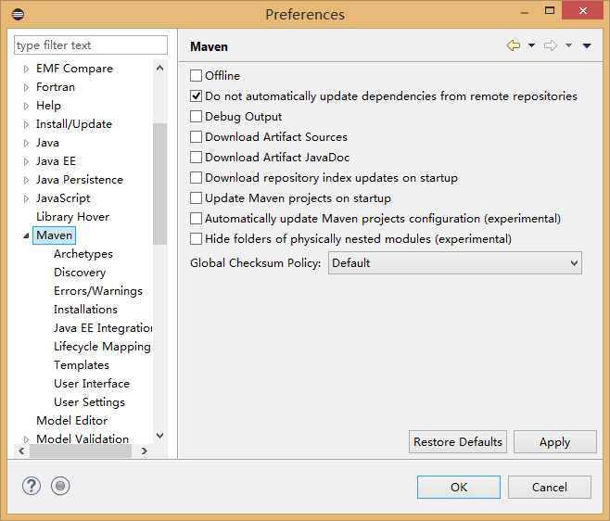Open Lifecycle Mappings page
Screen dimensions: 610x521
(102, 347)
